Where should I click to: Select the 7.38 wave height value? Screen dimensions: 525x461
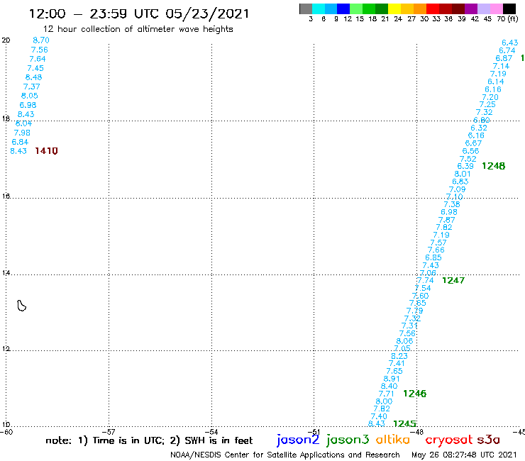click(x=452, y=204)
